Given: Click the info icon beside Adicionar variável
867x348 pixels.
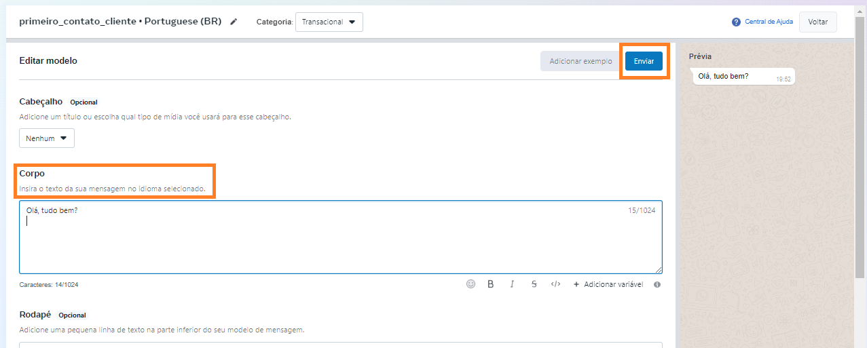Looking at the screenshot, I should [657, 285].
